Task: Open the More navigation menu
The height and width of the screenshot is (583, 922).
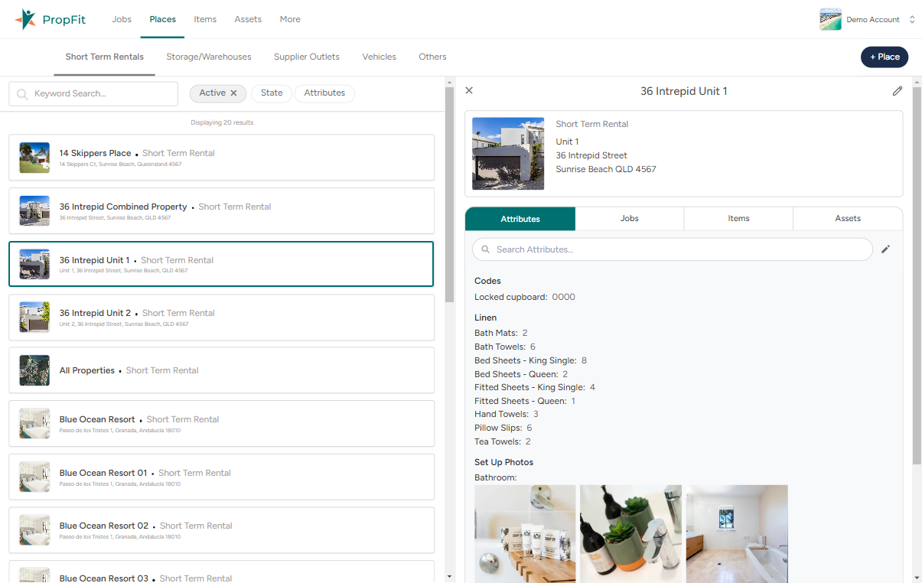Action: point(290,19)
